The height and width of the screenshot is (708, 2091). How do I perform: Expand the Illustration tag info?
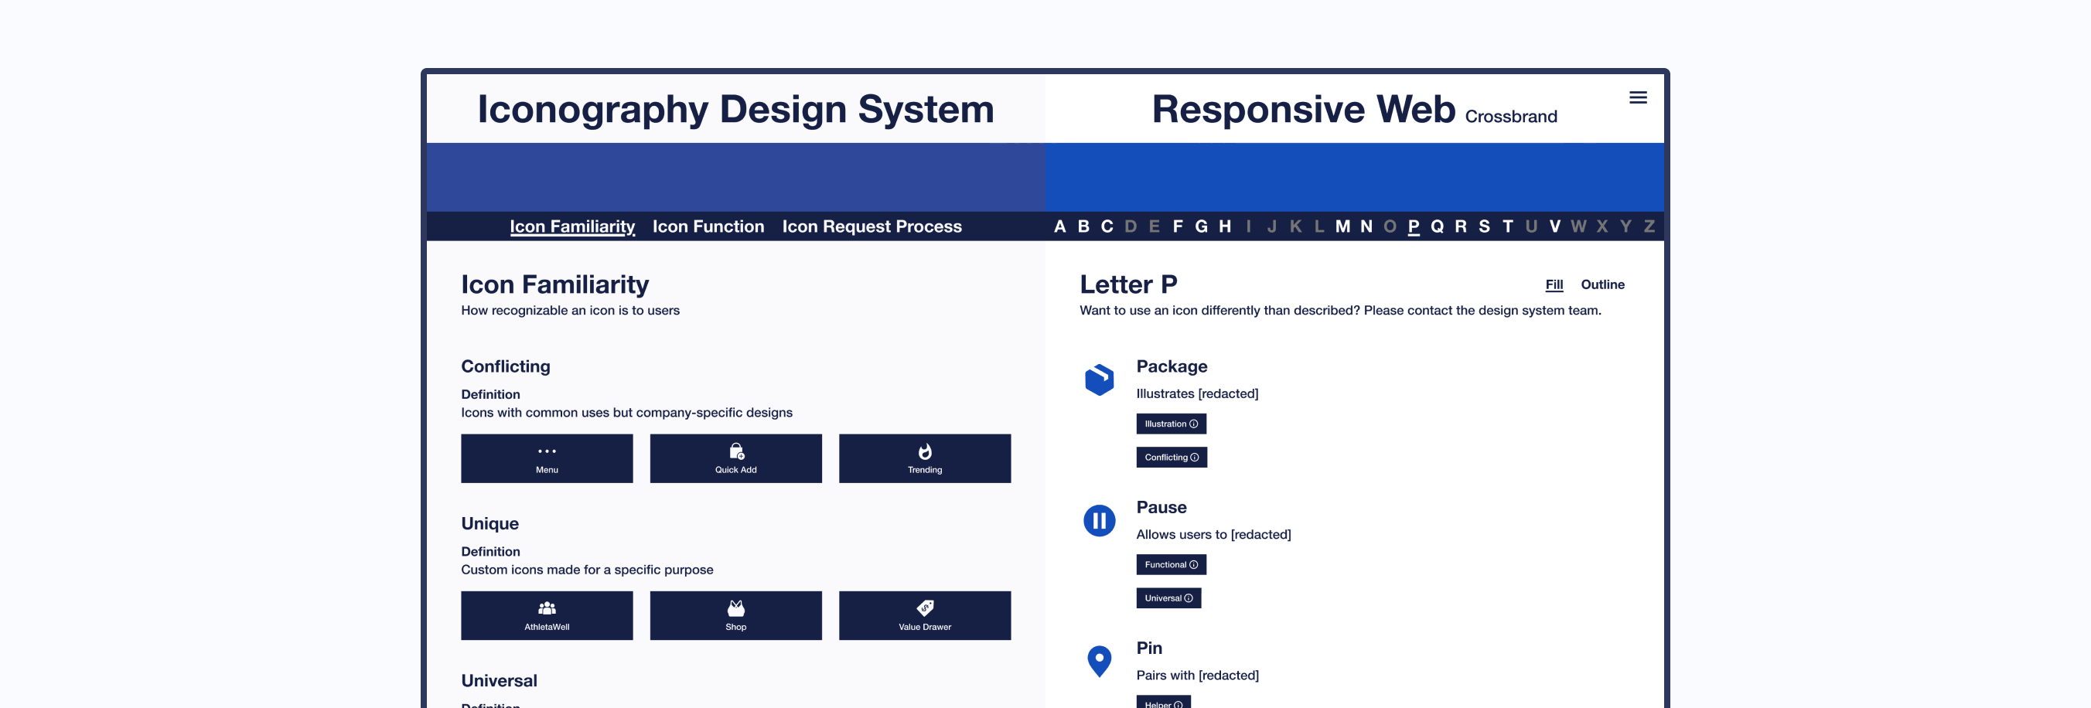(x=1171, y=424)
